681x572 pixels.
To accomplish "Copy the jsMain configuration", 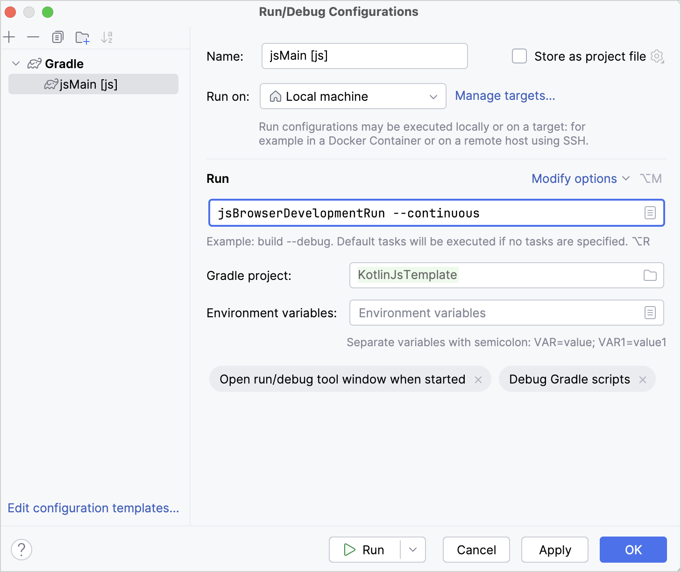I will pos(58,37).
